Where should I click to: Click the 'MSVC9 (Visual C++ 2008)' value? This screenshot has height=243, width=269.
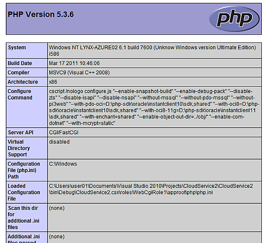[x=79, y=73]
